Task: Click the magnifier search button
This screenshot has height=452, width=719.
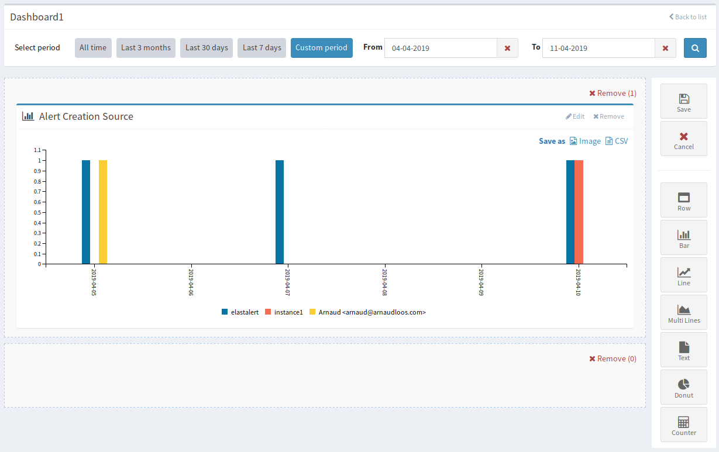Action: point(695,48)
